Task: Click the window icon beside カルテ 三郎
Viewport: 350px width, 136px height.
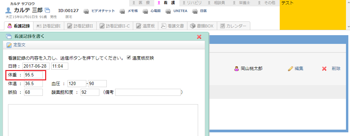Action: [x=47, y=10]
